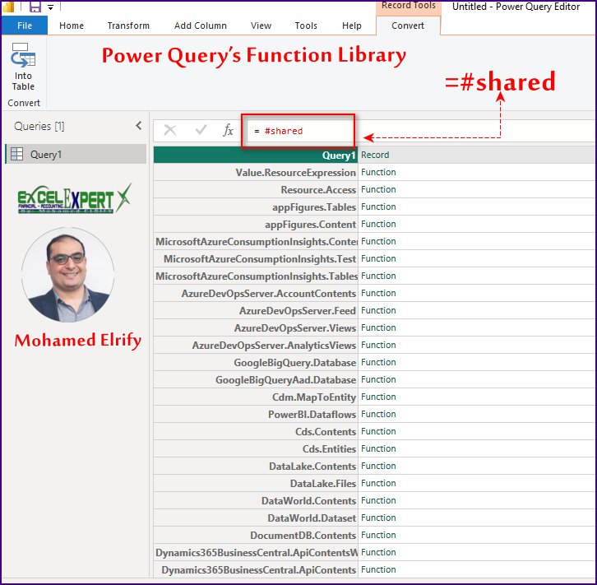Collapse the Queries pane with the chevron
The image size is (597, 585).
[x=139, y=126]
